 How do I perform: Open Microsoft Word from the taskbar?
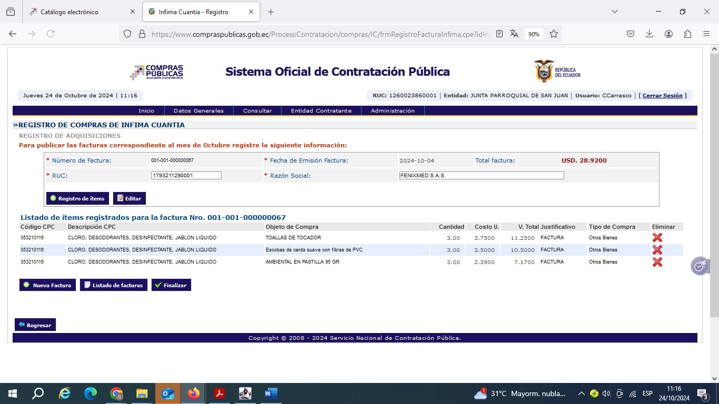271,393
